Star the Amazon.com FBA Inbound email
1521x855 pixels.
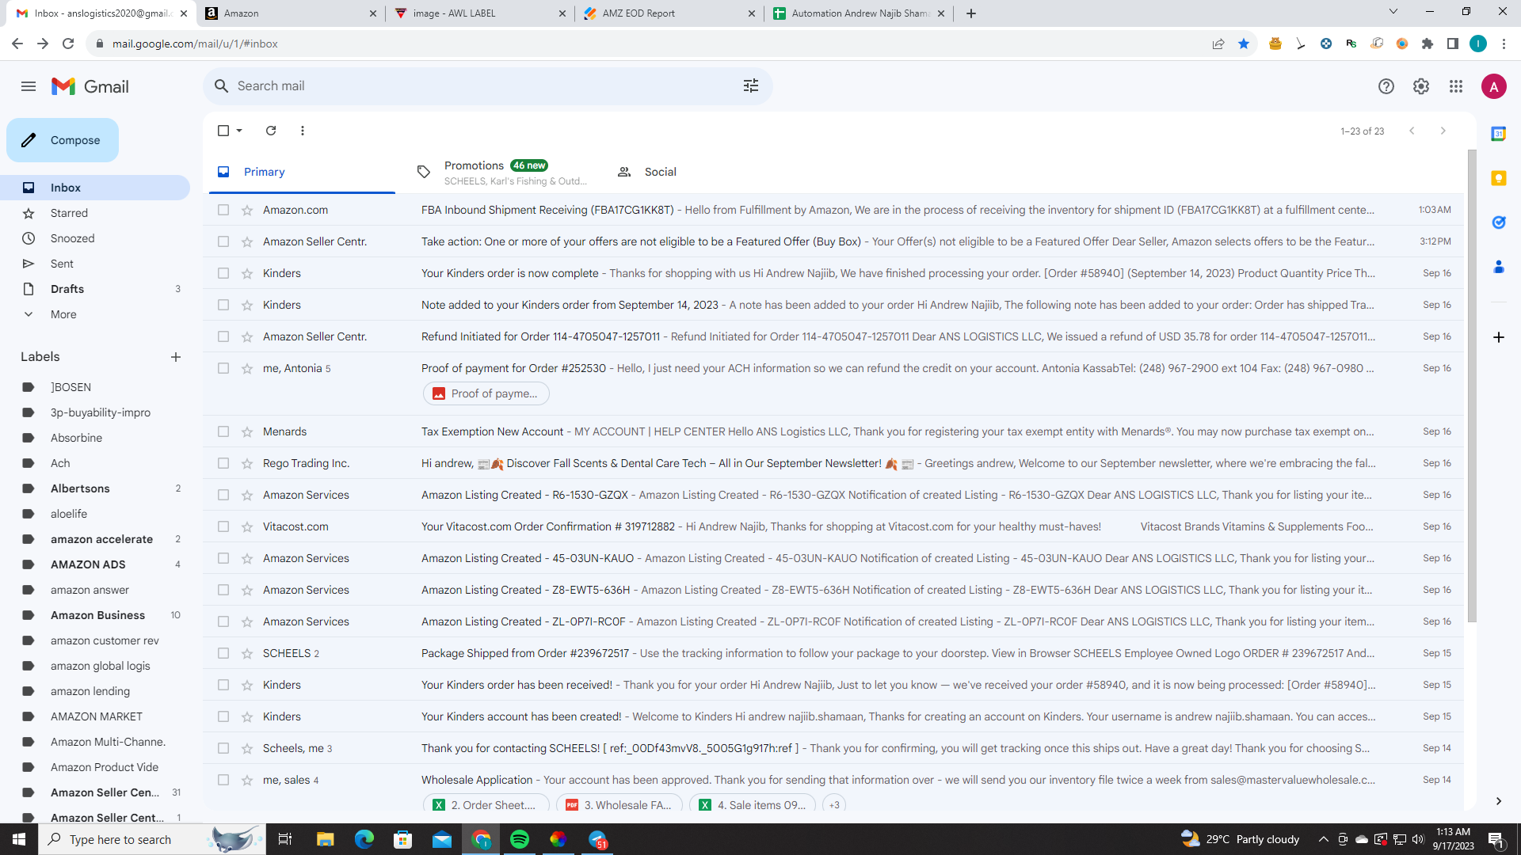tap(247, 210)
